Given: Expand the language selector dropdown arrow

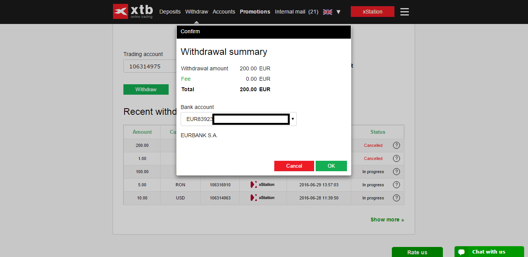Looking at the screenshot, I should [338, 12].
